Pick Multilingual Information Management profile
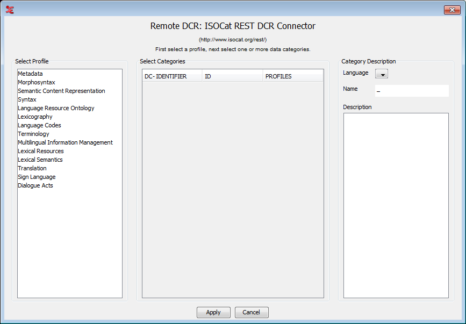This screenshot has height=324, width=466. coord(70,142)
